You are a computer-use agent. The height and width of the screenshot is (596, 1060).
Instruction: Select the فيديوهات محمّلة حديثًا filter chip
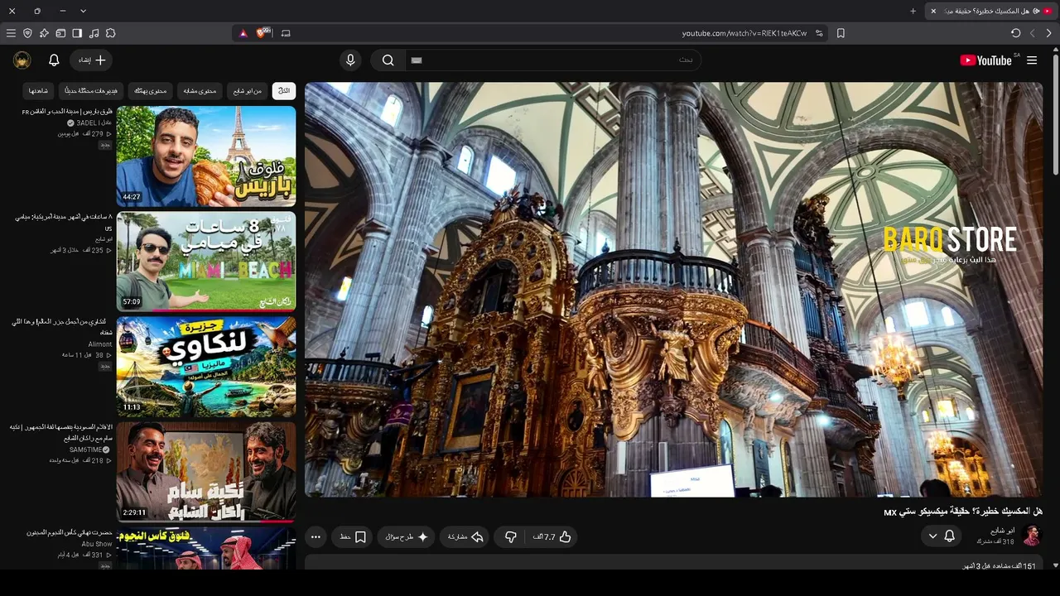point(91,90)
